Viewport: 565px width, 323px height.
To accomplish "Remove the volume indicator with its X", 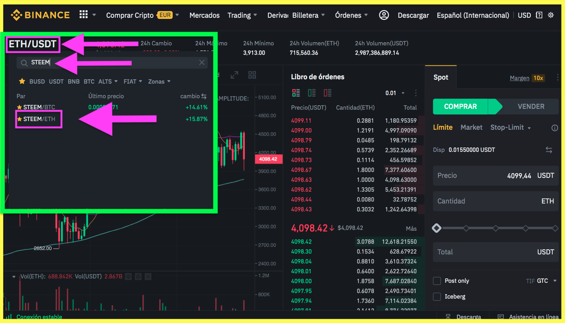I will click(148, 276).
